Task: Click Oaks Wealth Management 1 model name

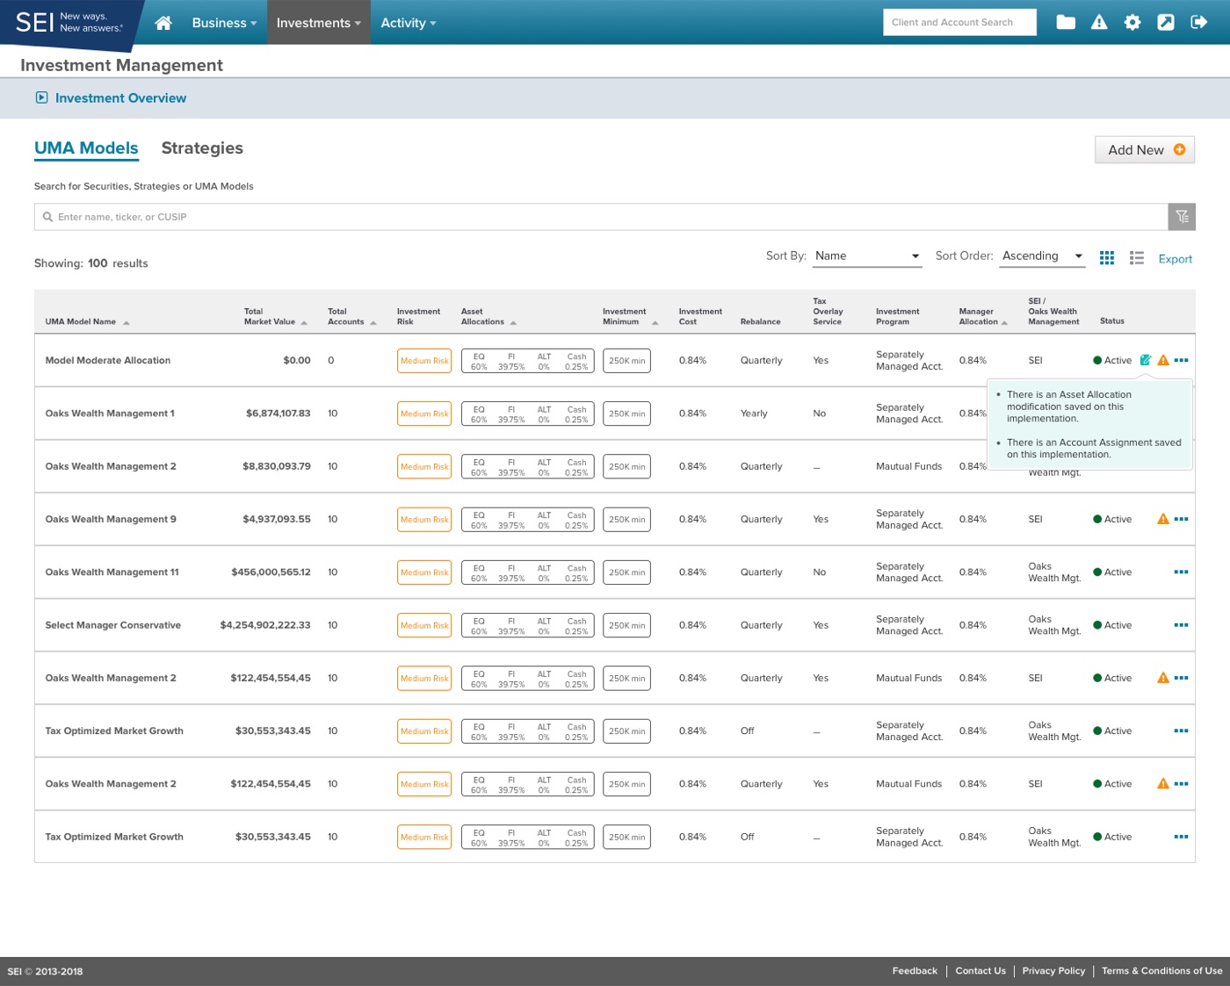Action: point(110,414)
